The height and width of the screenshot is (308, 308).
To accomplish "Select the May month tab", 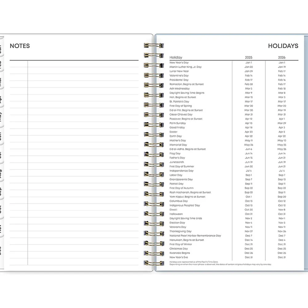I will (1, 116).
